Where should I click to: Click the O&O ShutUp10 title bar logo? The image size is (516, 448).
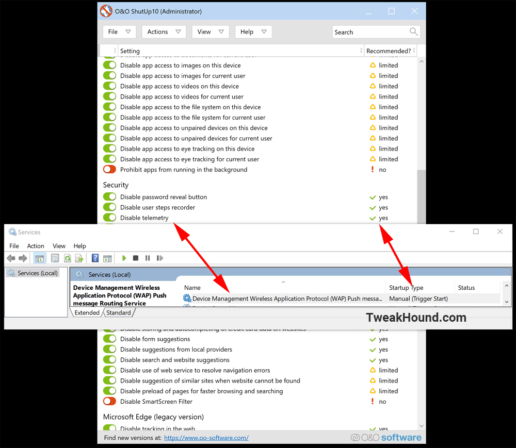pyautogui.click(x=106, y=11)
